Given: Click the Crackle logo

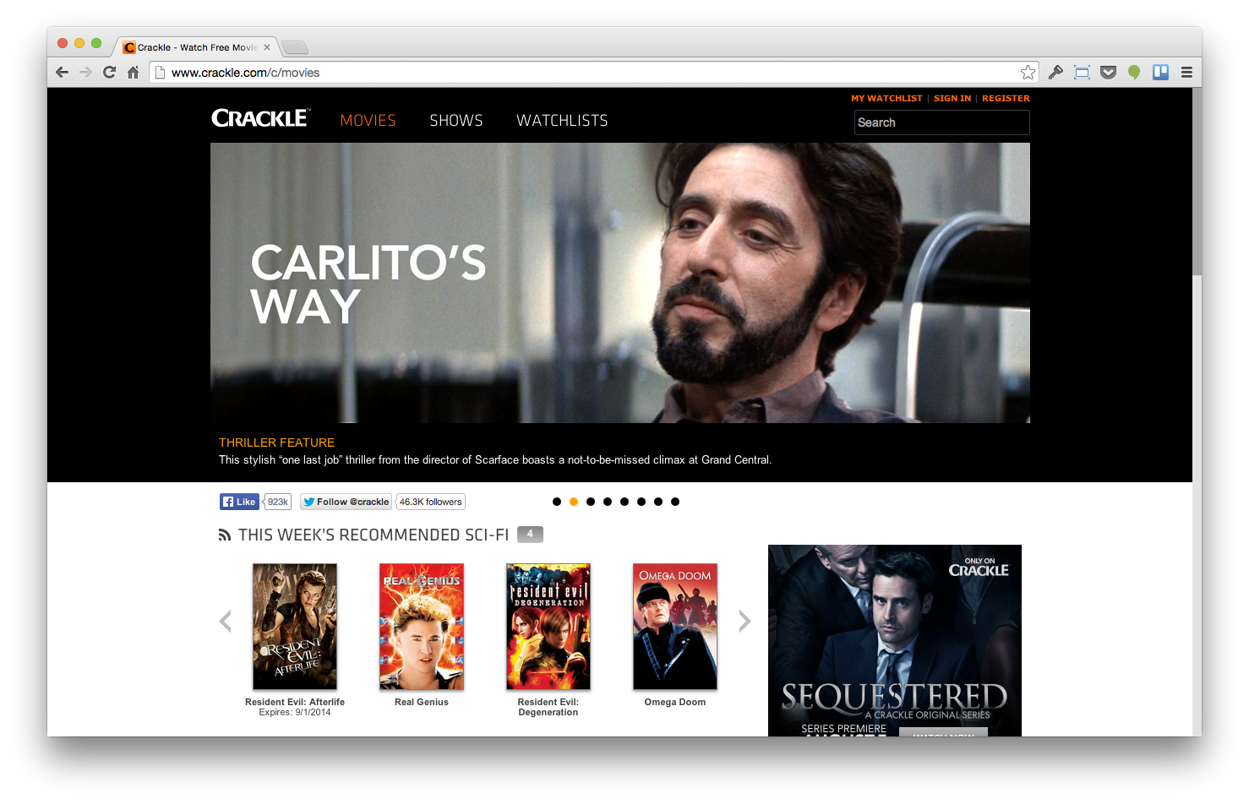Looking at the screenshot, I should coord(261,118).
